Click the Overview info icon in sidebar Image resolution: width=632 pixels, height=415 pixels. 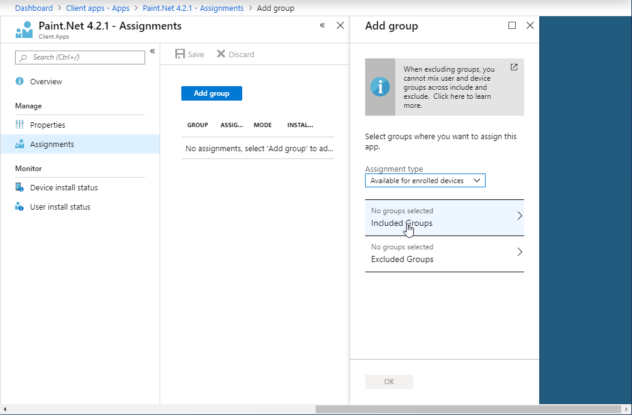(x=20, y=81)
